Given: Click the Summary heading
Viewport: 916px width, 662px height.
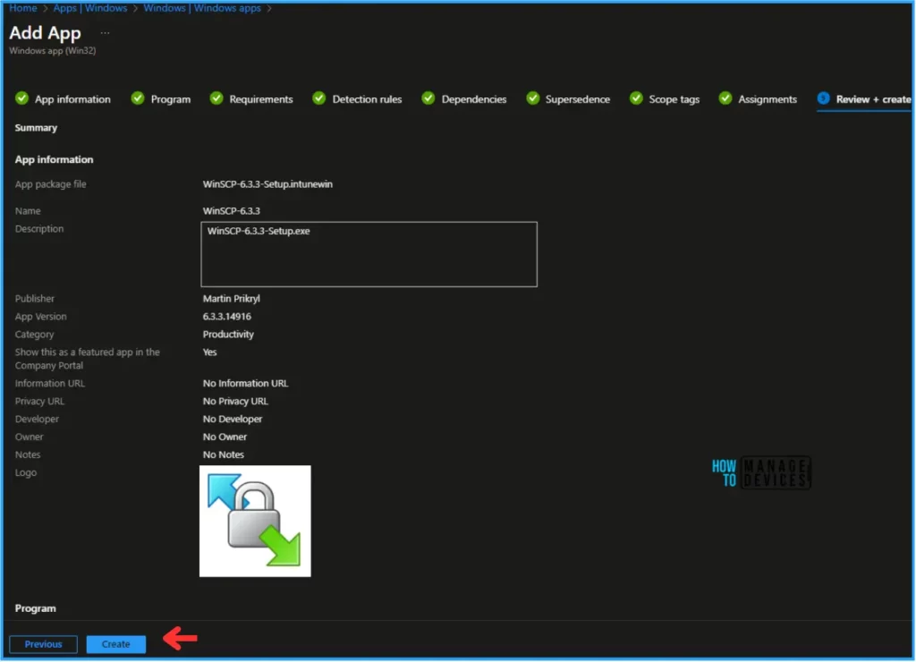Looking at the screenshot, I should coord(36,128).
